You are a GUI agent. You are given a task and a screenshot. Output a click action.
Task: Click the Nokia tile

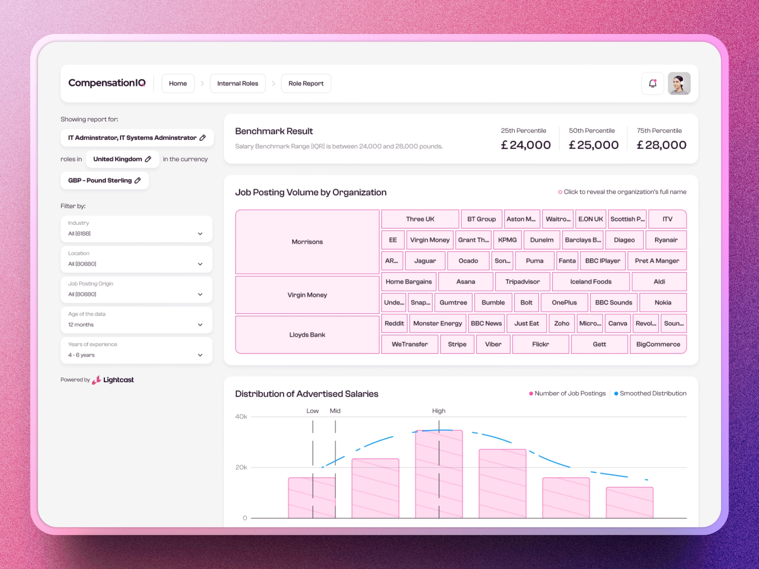point(663,303)
